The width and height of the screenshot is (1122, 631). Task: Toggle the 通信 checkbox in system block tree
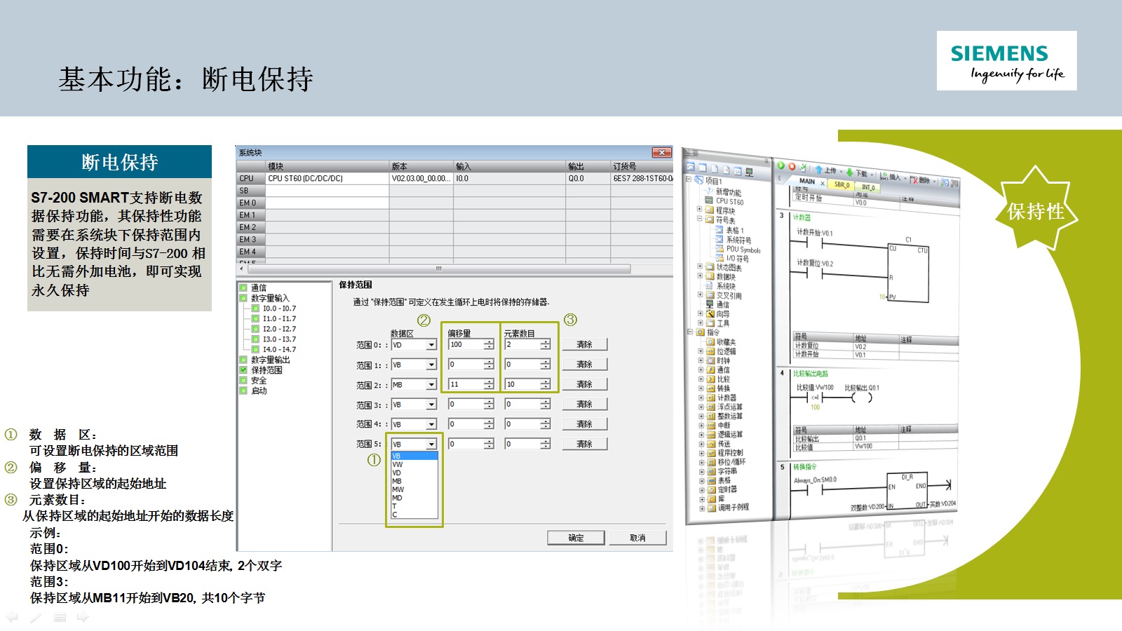pyautogui.click(x=243, y=287)
